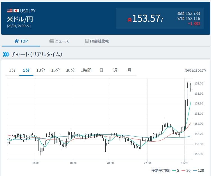Screen dimensions: 211x176
Task: Click the newspaper icon beside ニュース
Action: (52, 41)
